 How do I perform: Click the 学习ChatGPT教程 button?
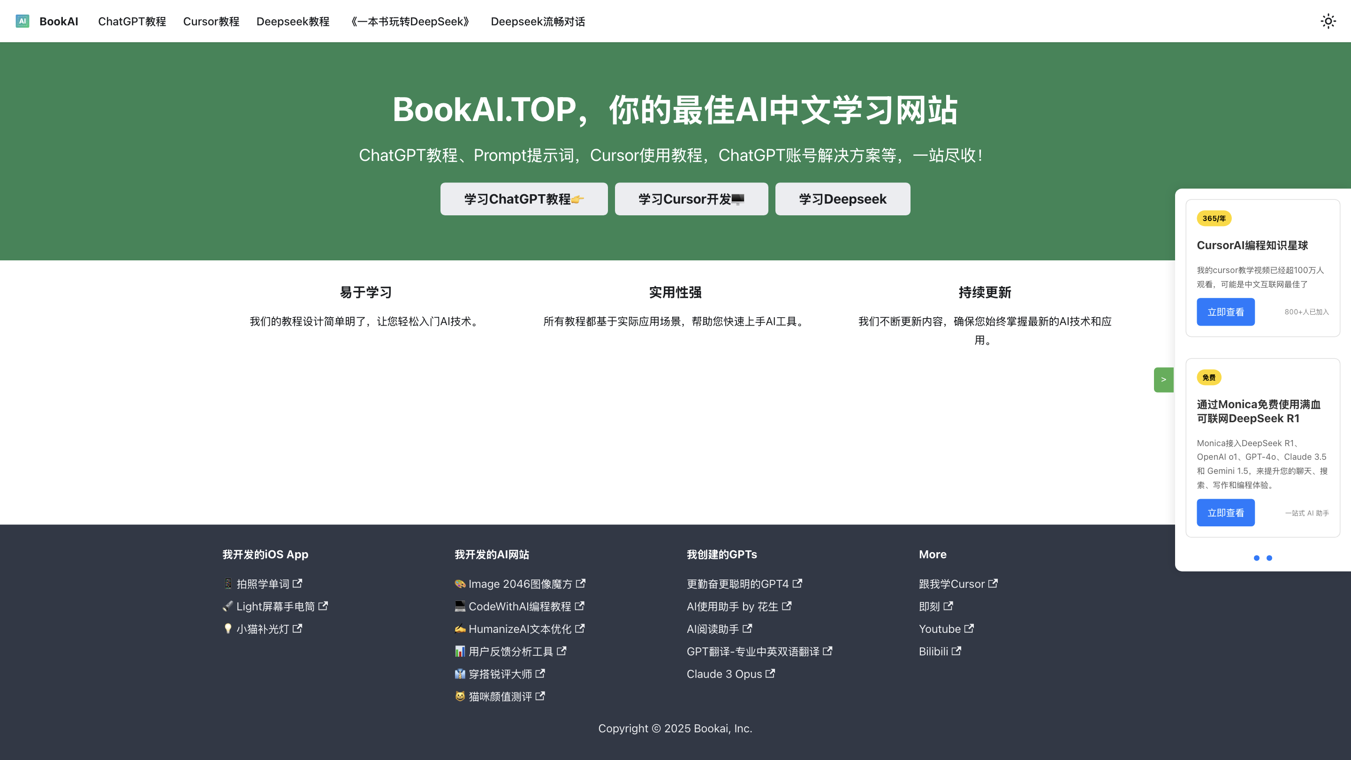pos(524,199)
